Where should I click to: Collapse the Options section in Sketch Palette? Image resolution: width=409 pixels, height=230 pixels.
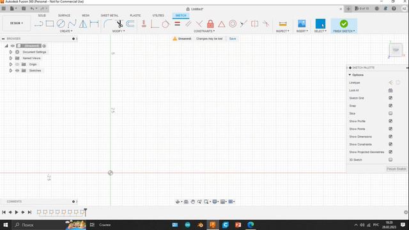(x=350, y=75)
